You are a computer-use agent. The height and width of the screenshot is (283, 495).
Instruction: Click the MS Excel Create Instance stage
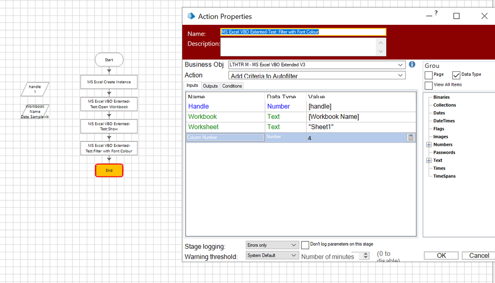(x=109, y=82)
